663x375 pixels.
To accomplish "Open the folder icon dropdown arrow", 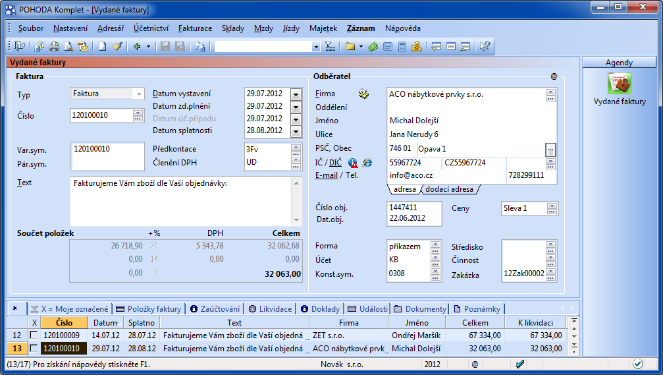I will pyautogui.click(x=361, y=46).
